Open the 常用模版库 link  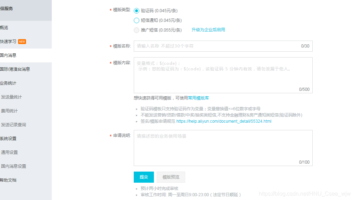[198, 98]
